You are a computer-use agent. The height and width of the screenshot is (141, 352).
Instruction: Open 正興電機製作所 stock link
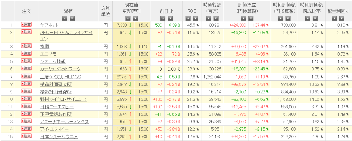point(56,114)
